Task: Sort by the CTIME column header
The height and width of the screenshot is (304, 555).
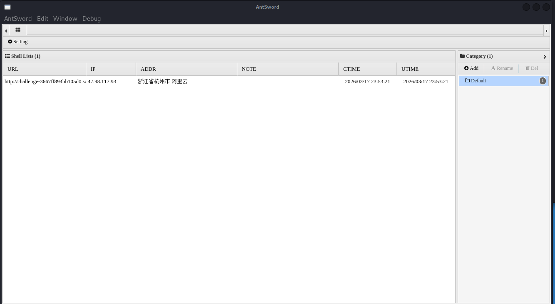Action: click(x=368, y=69)
